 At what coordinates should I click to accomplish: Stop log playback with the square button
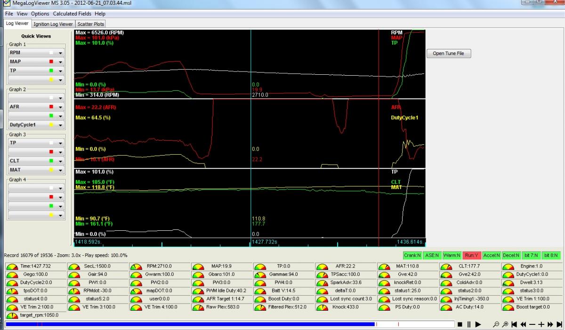(460, 324)
